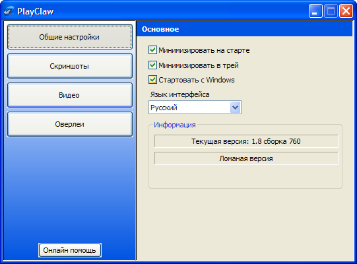Expand the language dropdown arrow
357x264 pixels.
tap(235, 108)
